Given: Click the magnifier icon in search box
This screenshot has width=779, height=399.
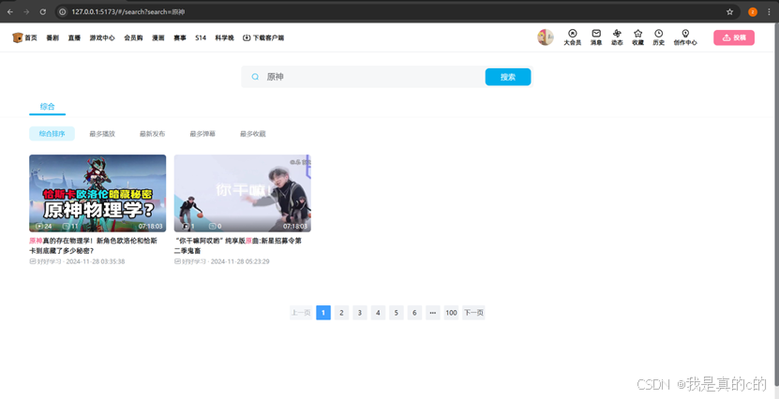Looking at the screenshot, I should (255, 77).
